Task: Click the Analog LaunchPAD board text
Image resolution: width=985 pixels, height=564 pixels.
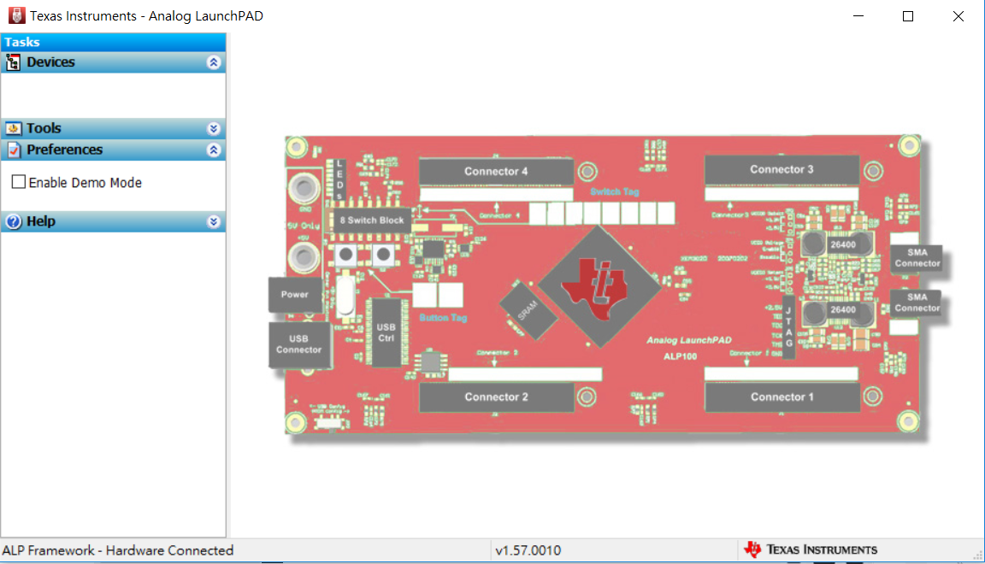Action: point(688,340)
